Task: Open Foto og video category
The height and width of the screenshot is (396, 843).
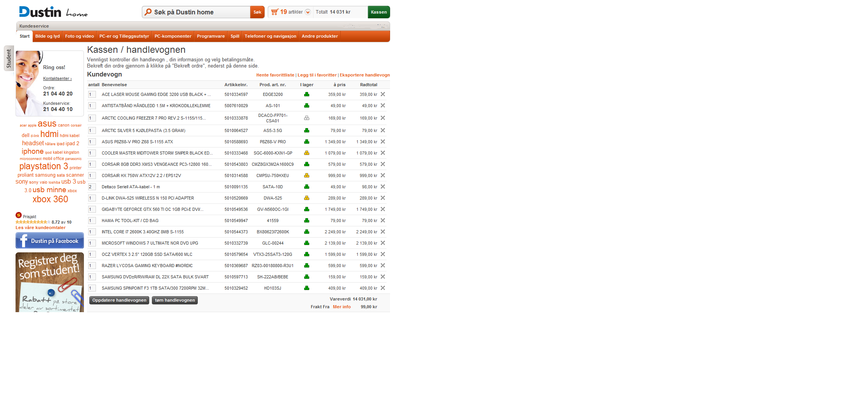Action: [x=80, y=36]
